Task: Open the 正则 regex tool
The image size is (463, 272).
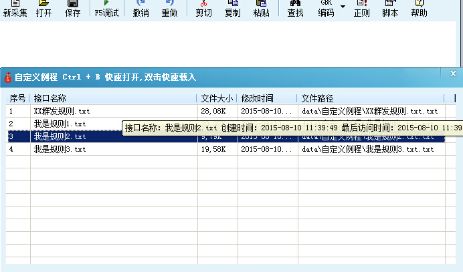Action: tap(362, 9)
